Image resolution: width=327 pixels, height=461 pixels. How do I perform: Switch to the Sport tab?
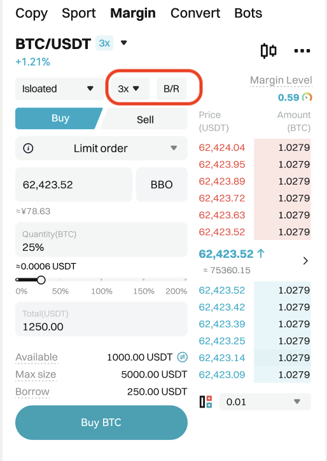point(79,13)
